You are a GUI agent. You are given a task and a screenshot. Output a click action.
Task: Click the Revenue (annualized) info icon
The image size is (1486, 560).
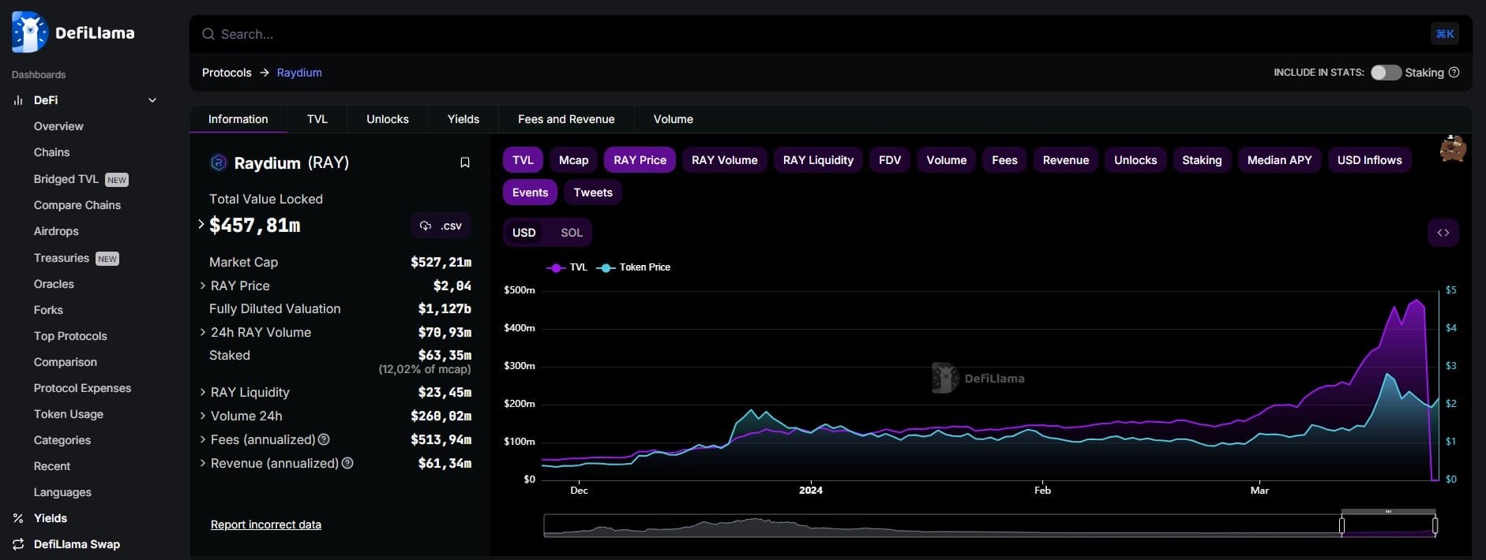coord(347,463)
